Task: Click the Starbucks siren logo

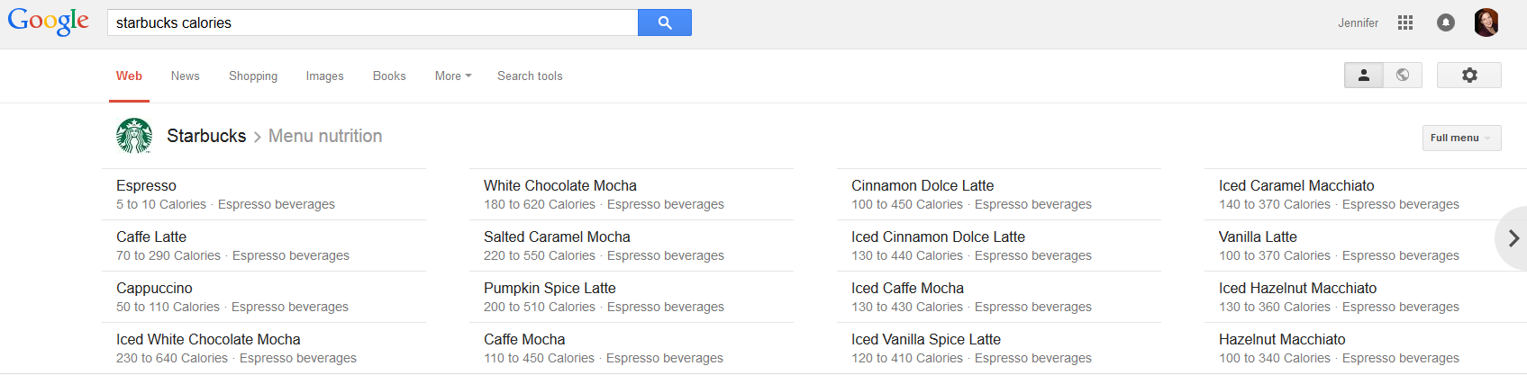Action: pos(134,136)
